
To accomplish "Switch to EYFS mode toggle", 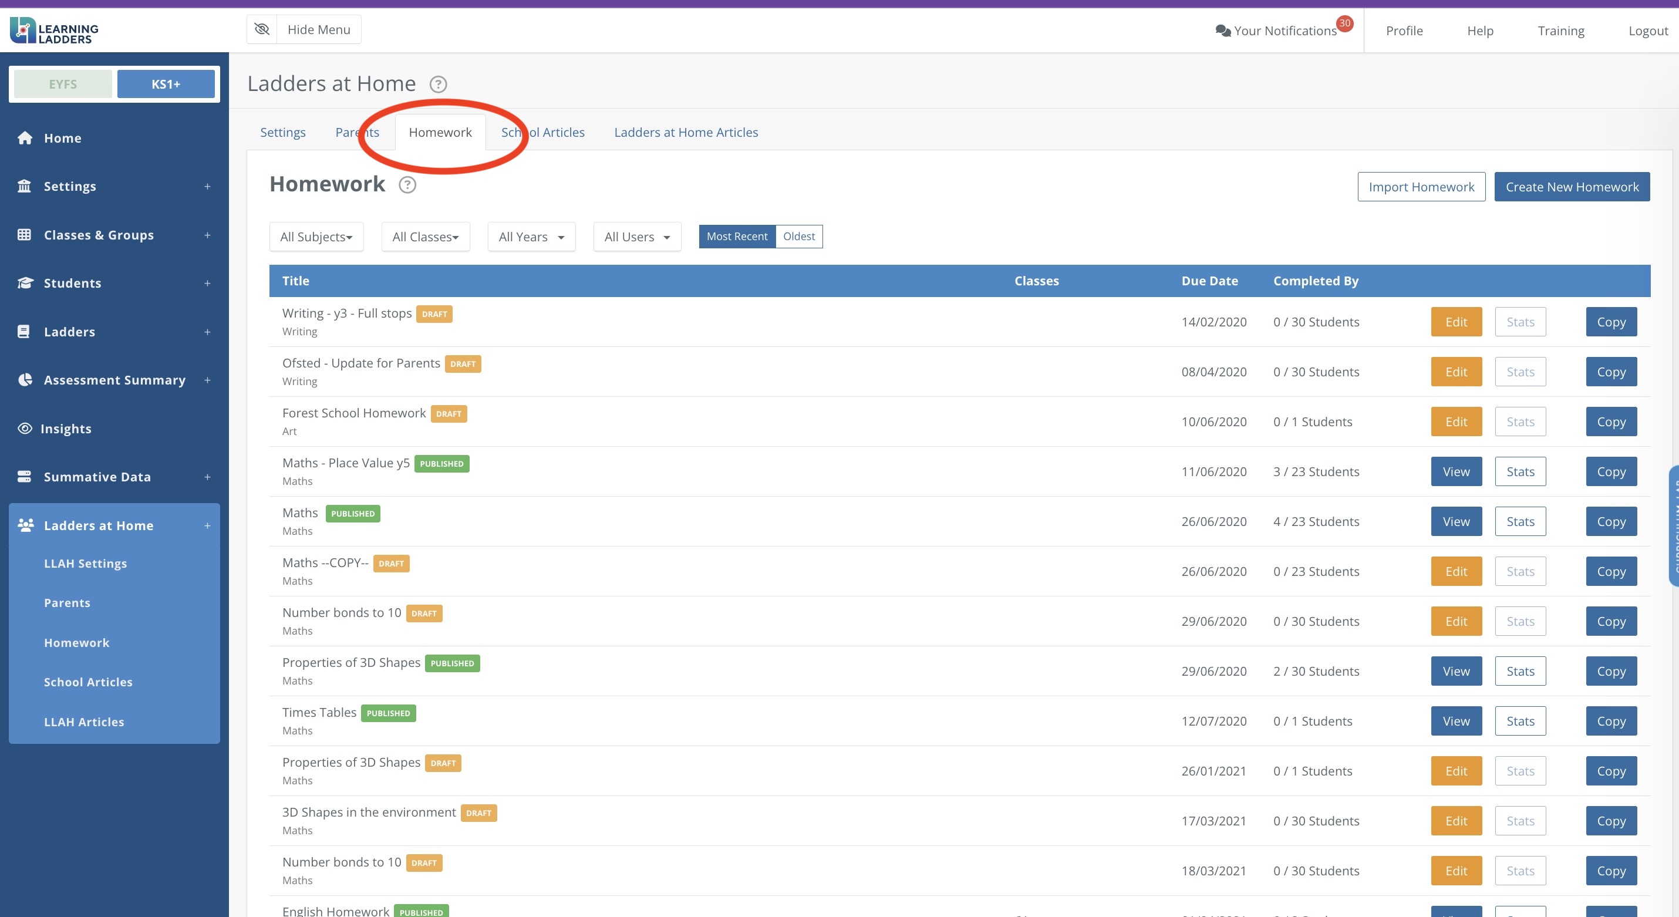I will (x=63, y=84).
